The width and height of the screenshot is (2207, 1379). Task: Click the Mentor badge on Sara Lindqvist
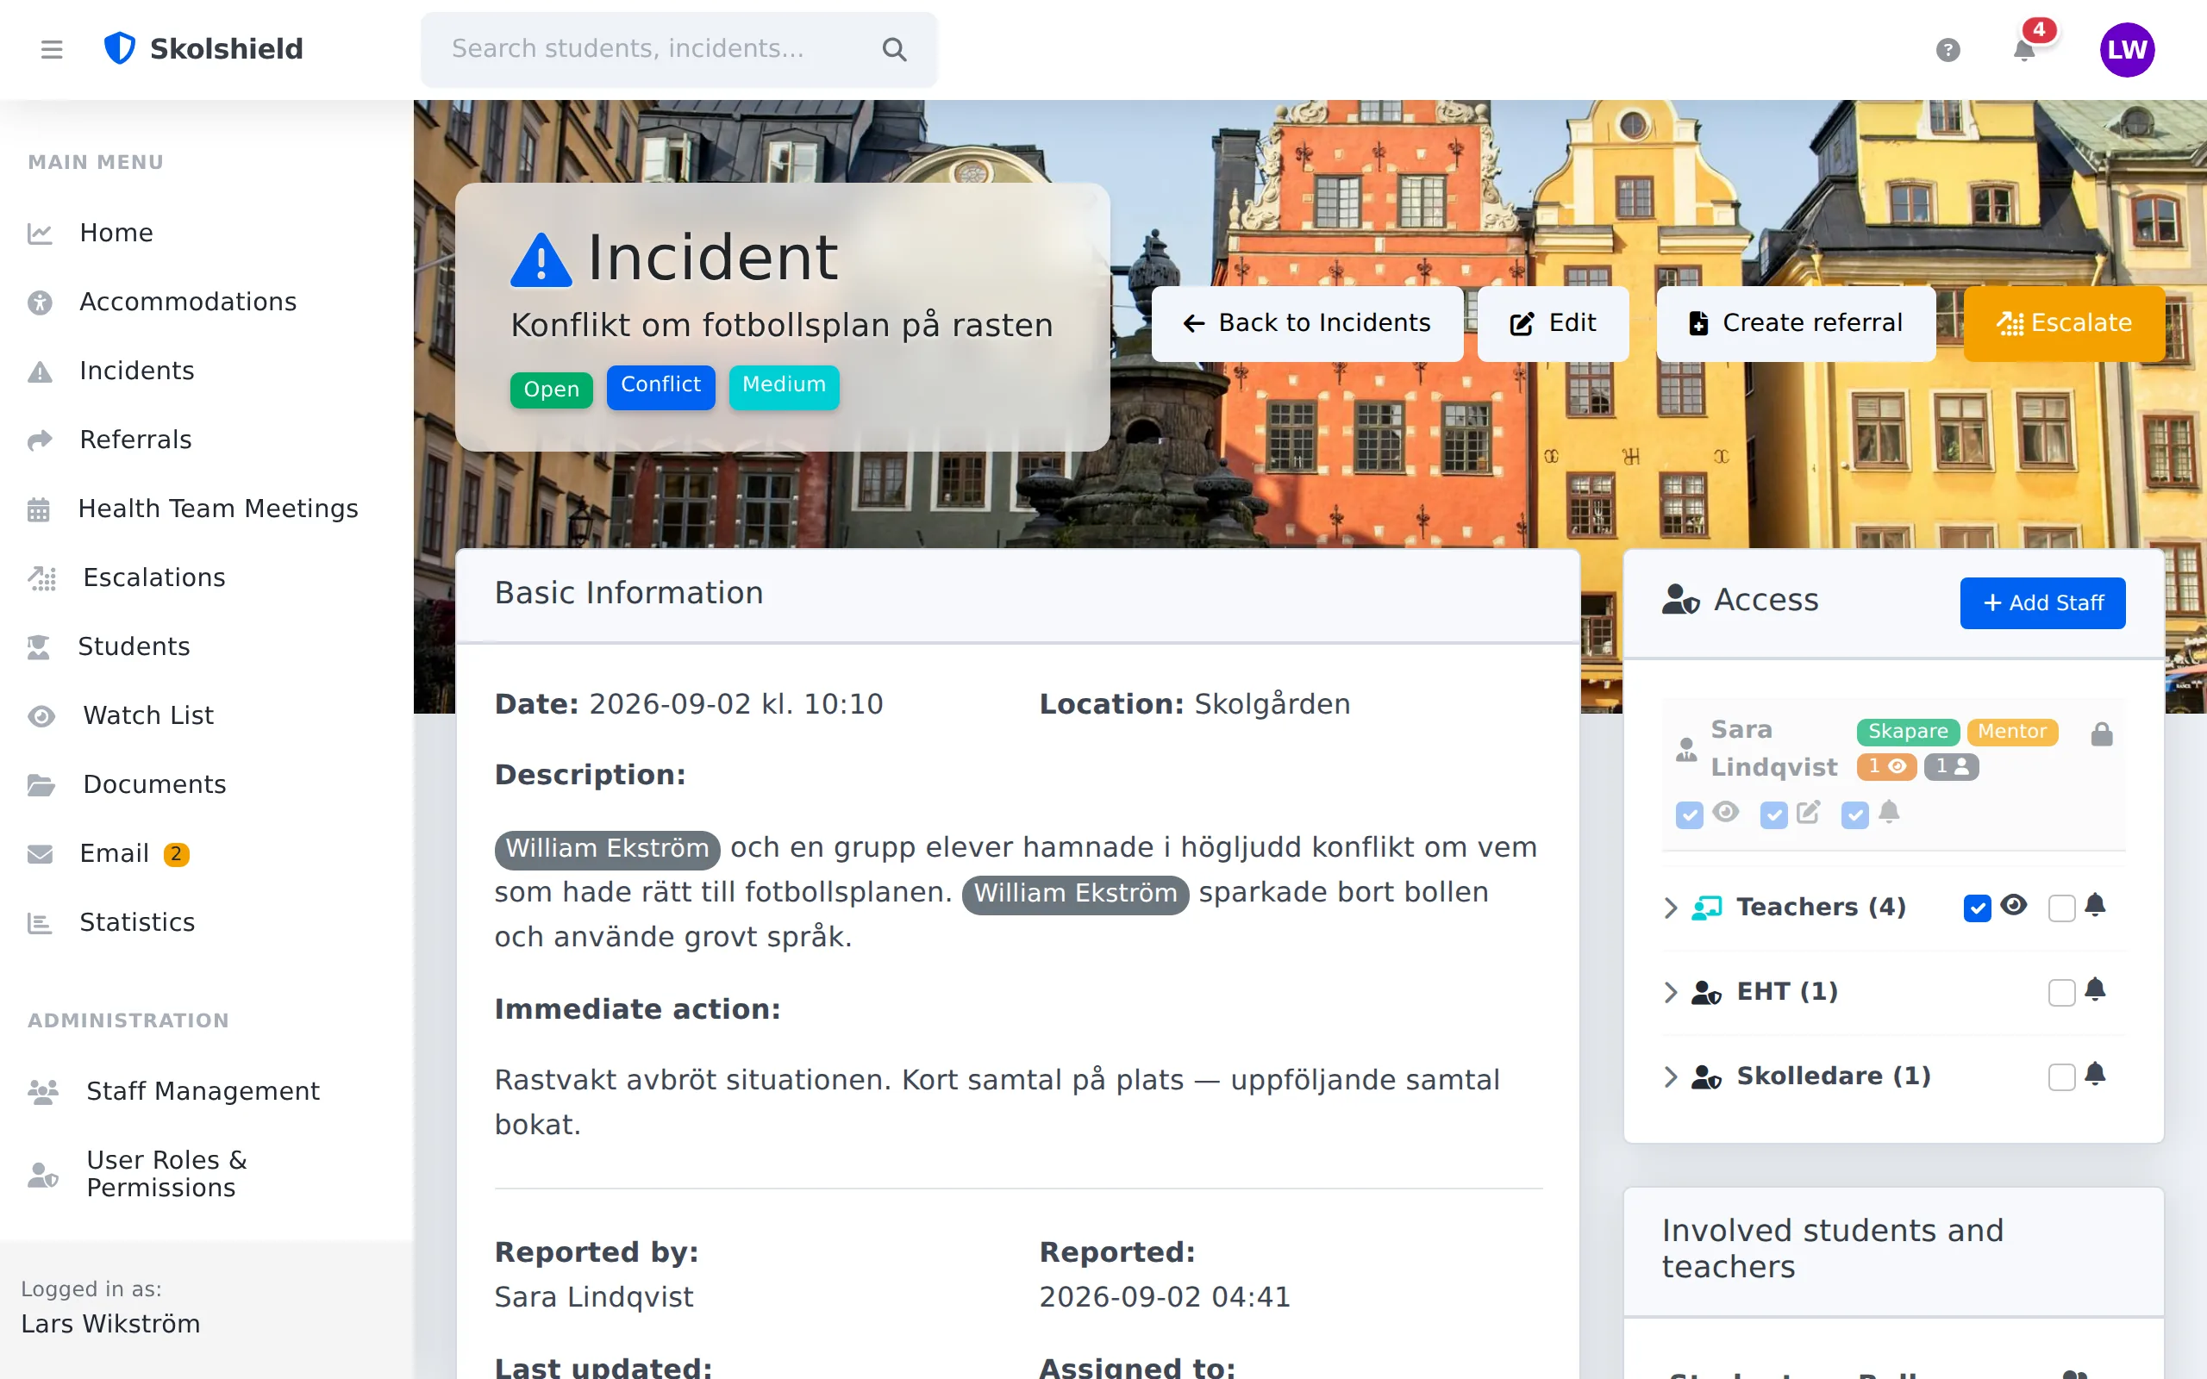(x=2012, y=733)
